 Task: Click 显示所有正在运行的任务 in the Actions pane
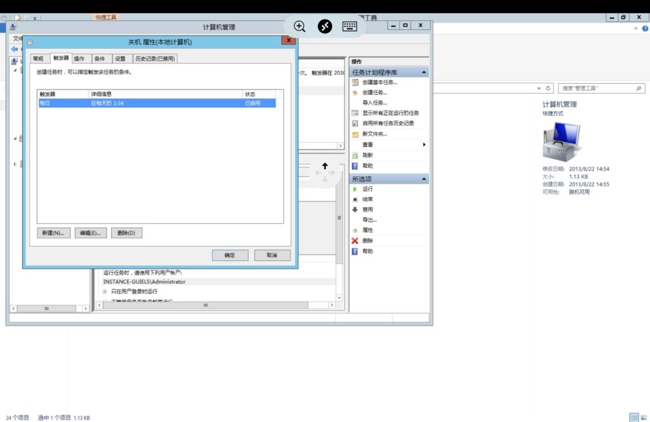click(390, 113)
